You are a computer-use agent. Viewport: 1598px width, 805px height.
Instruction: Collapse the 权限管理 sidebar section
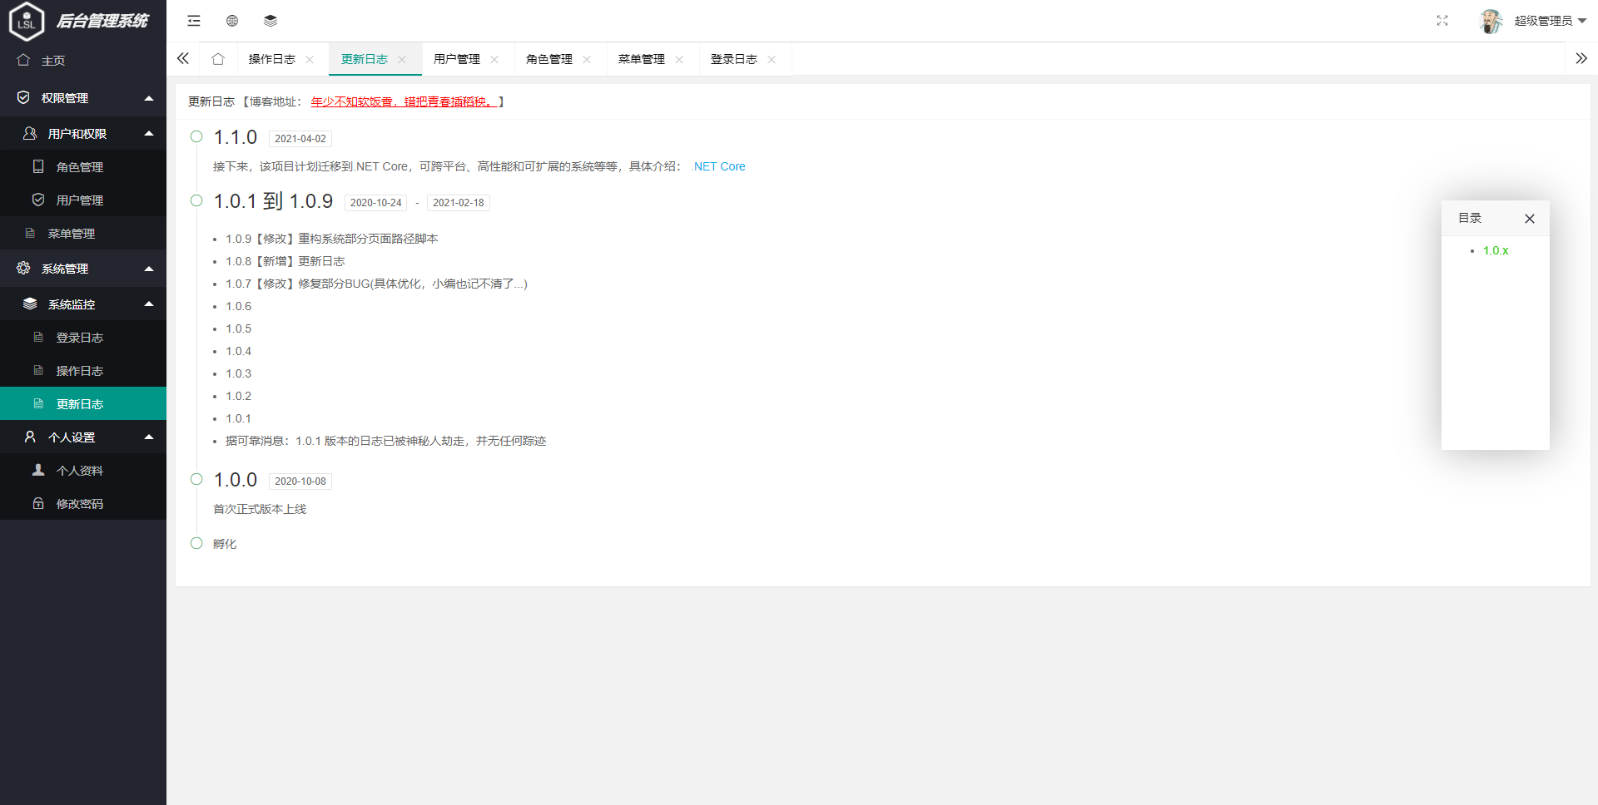coord(148,97)
